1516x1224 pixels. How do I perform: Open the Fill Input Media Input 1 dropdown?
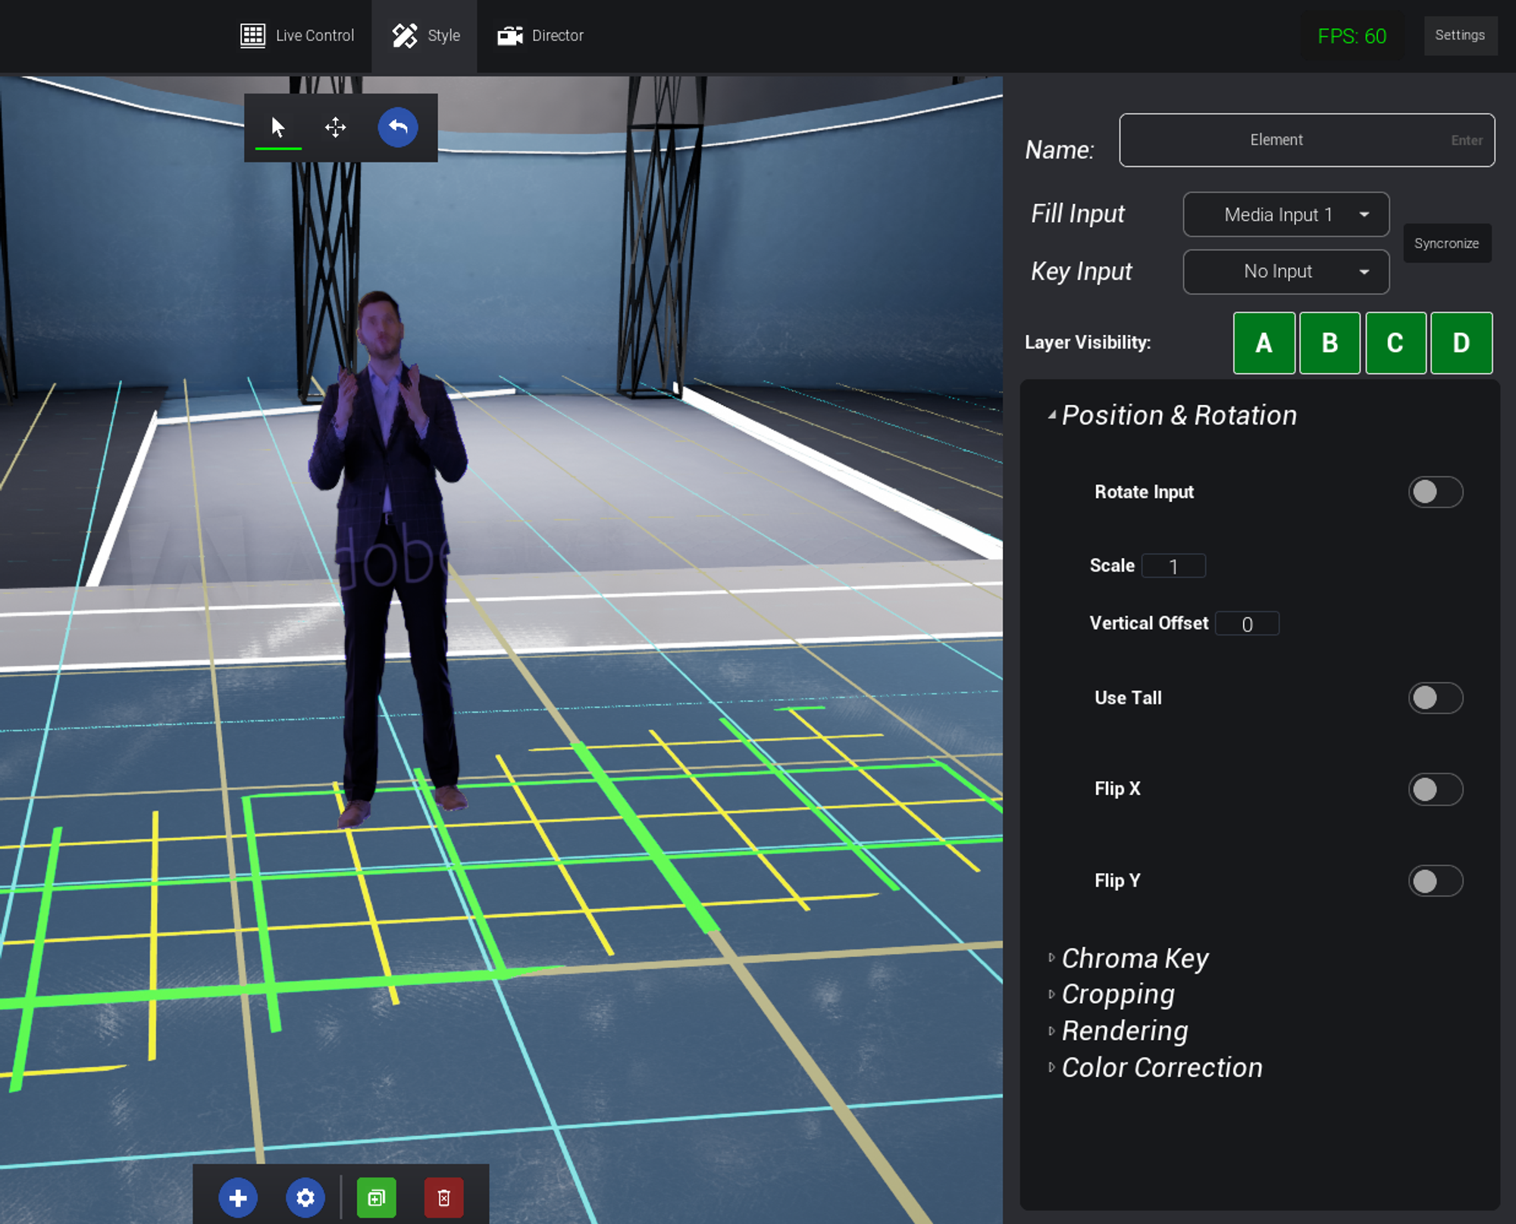tap(1286, 215)
